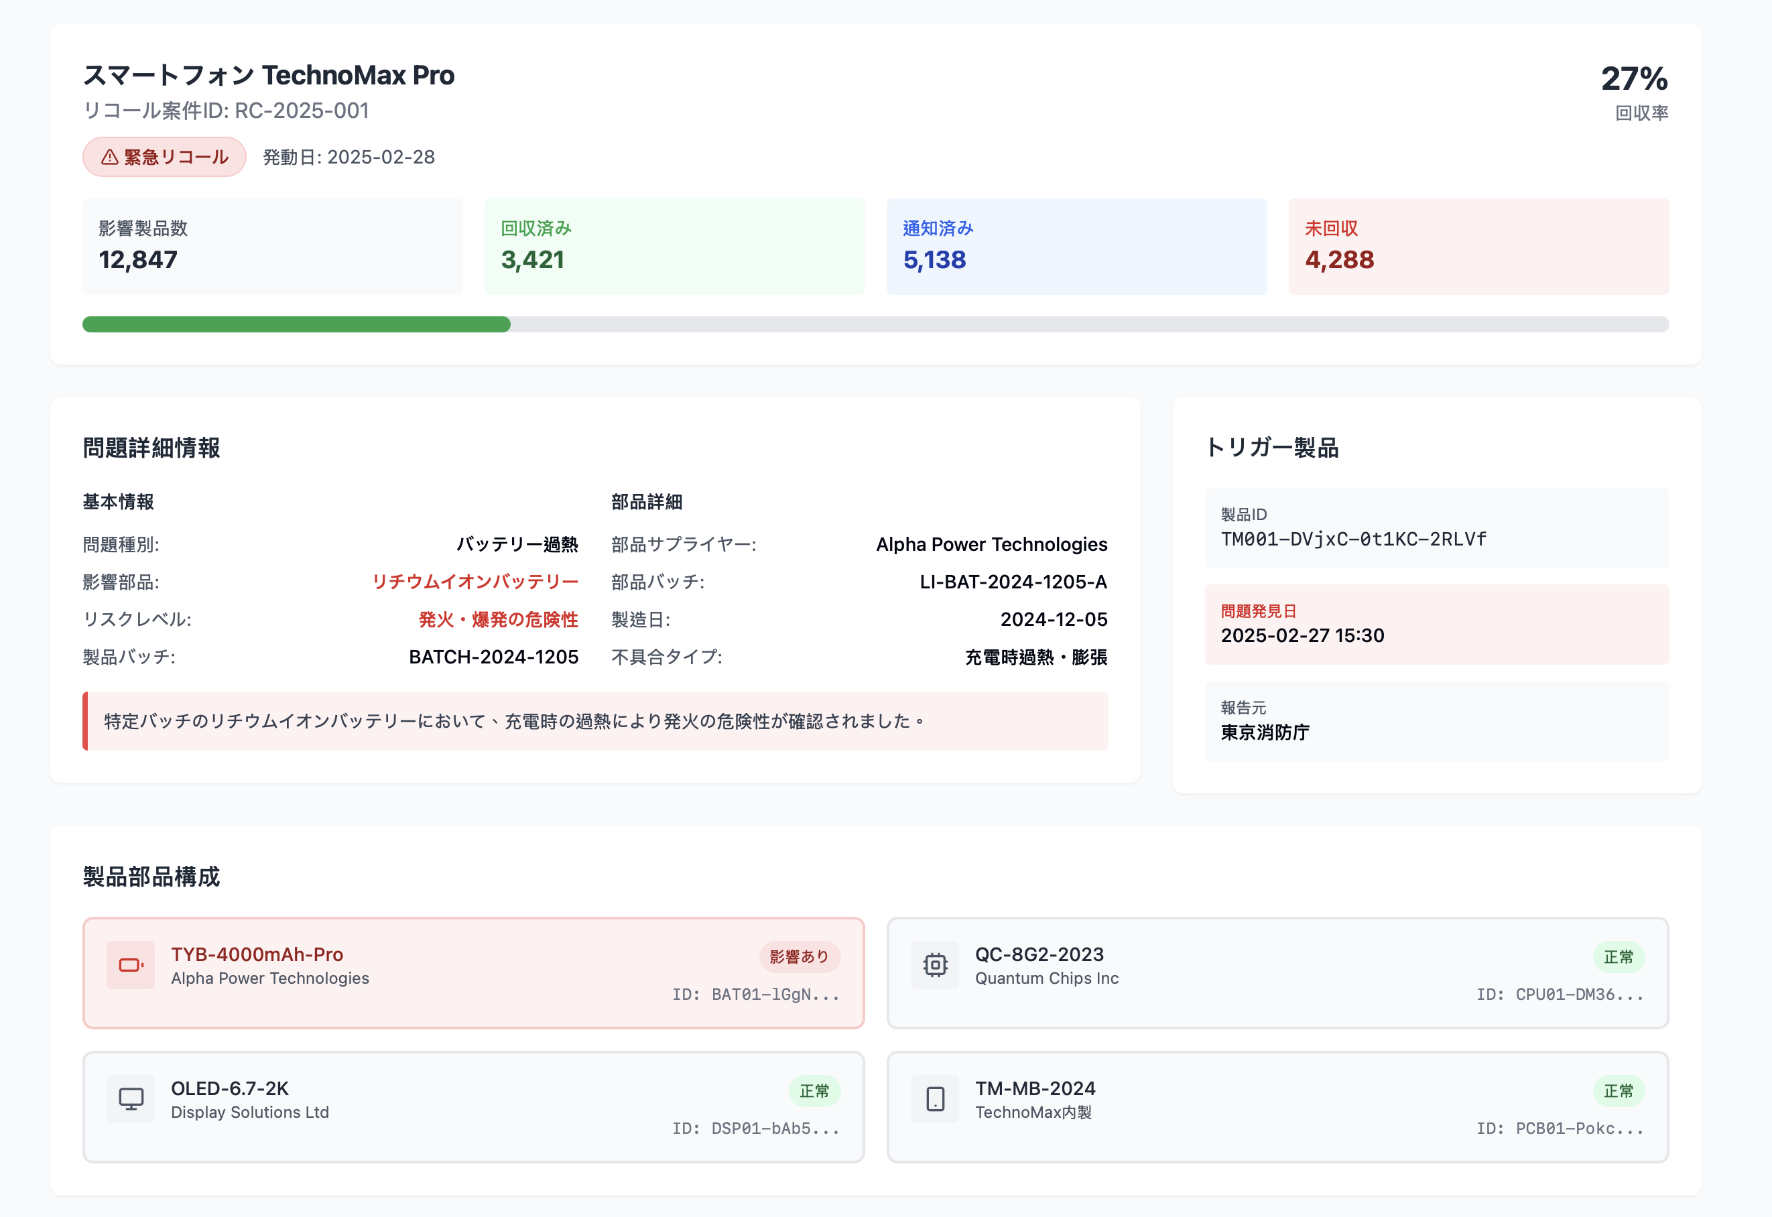Select the 通知済み 5,138 stat card
This screenshot has width=1772, height=1217.
coord(1076,247)
